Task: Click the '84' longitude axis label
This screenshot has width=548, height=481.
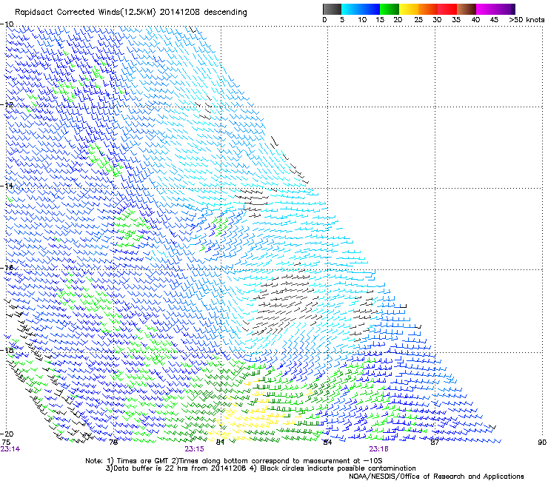Action: pyautogui.click(x=327, y=443)
